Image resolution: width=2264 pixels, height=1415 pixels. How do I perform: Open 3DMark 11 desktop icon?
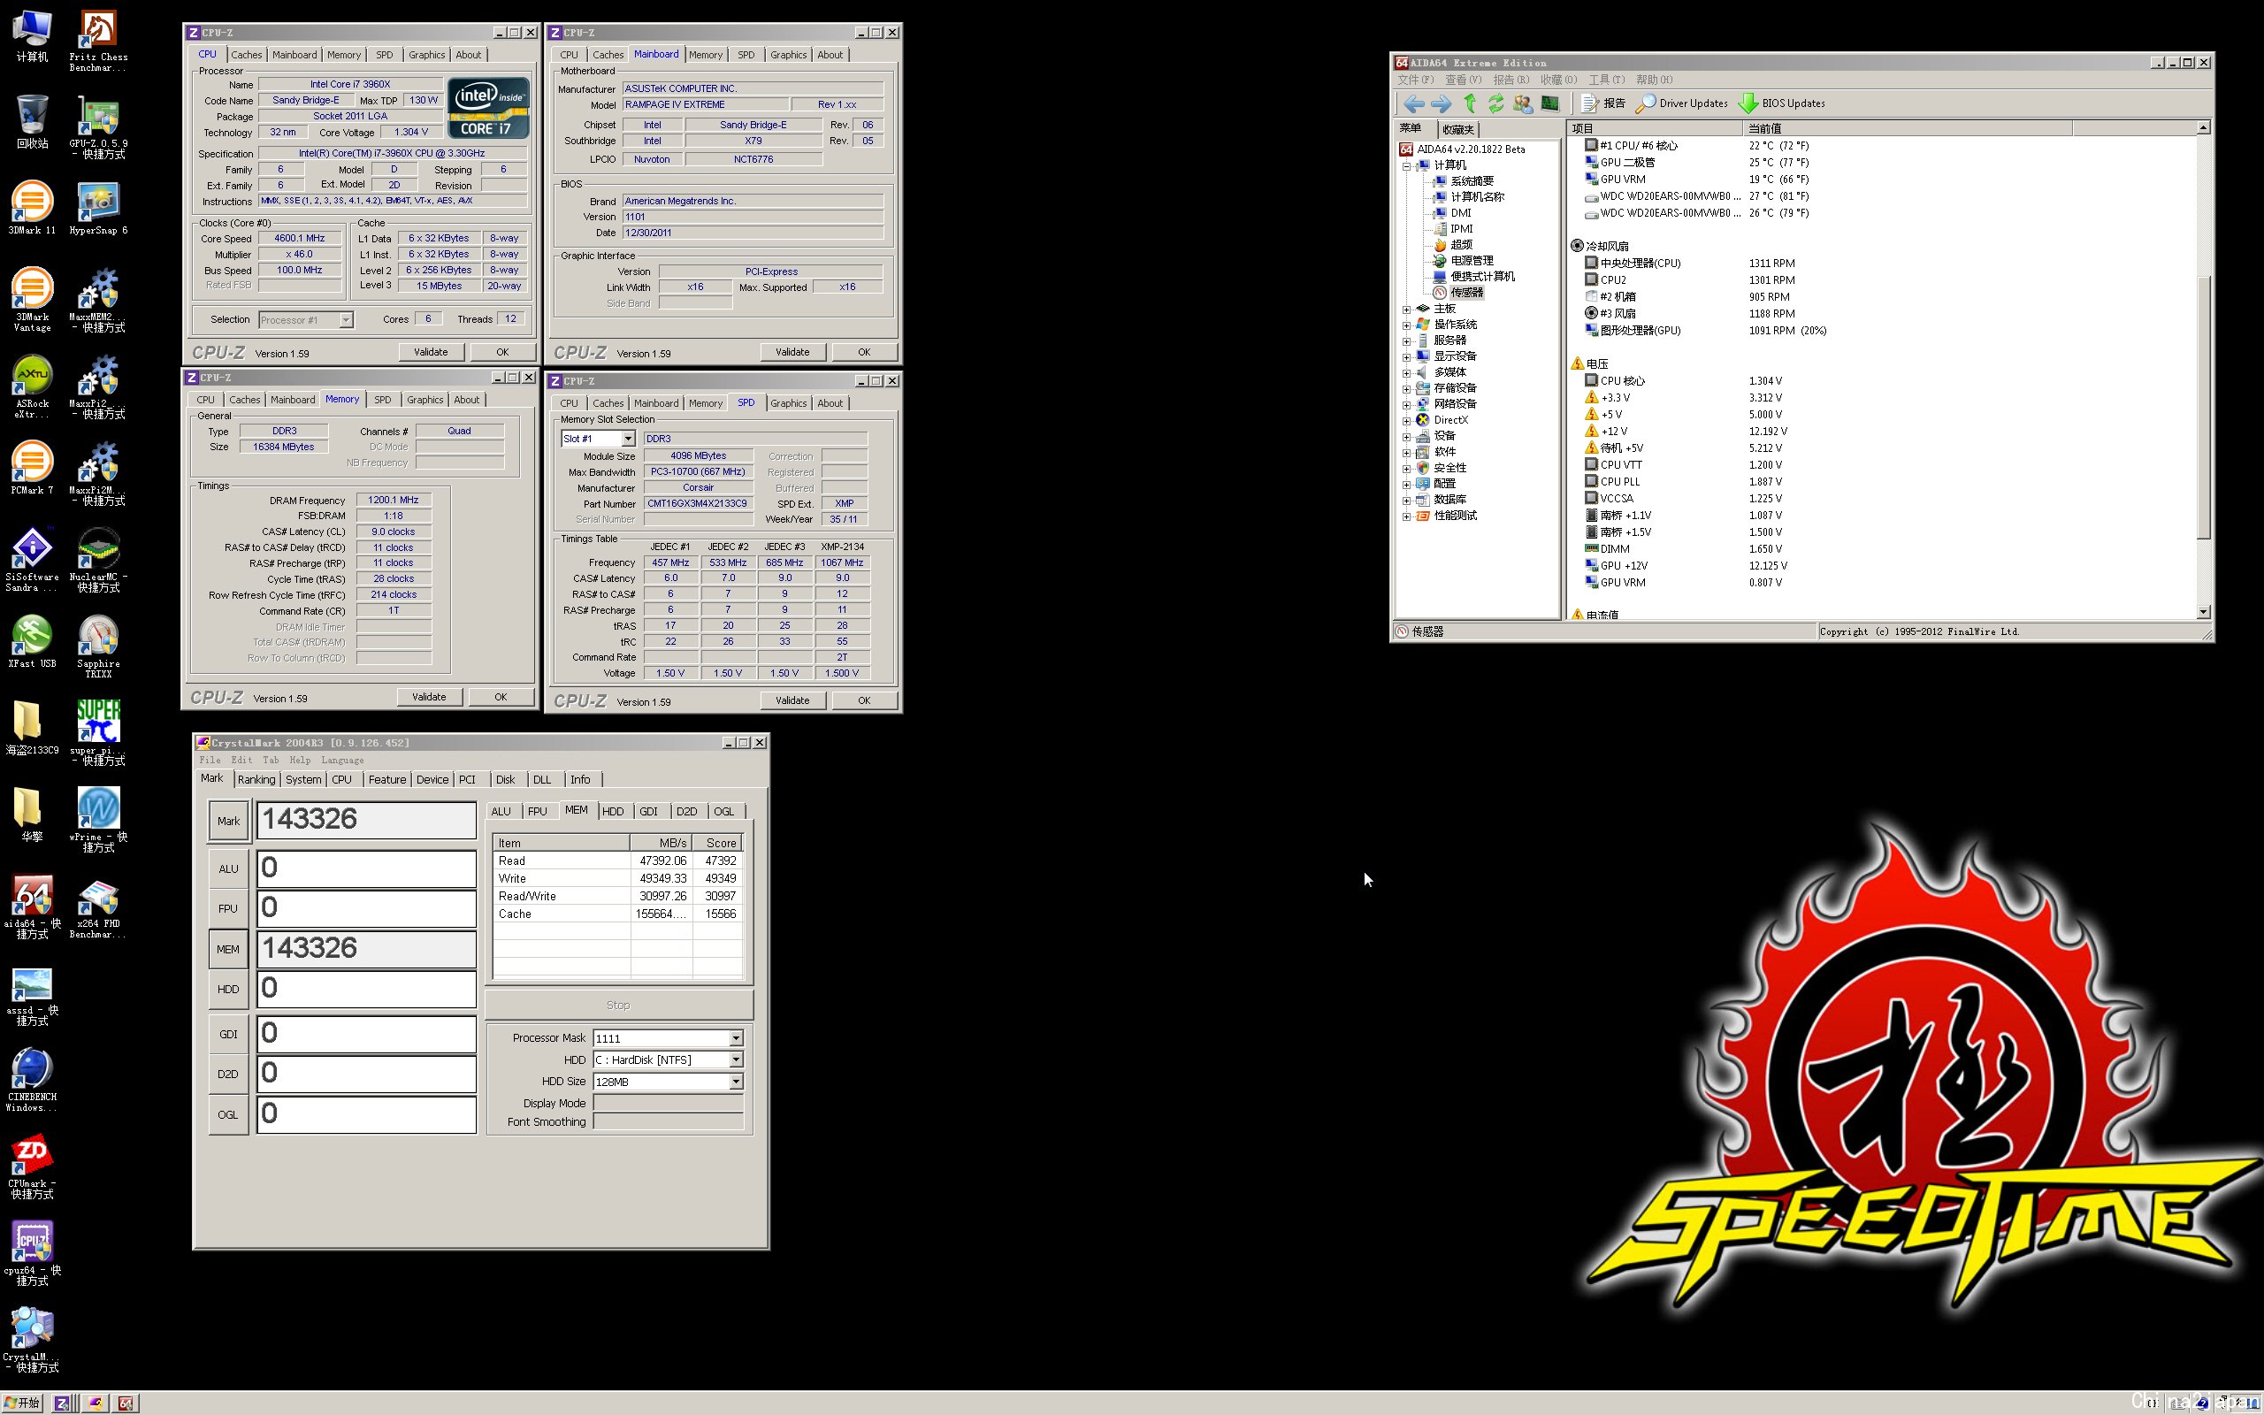point(32,208)
